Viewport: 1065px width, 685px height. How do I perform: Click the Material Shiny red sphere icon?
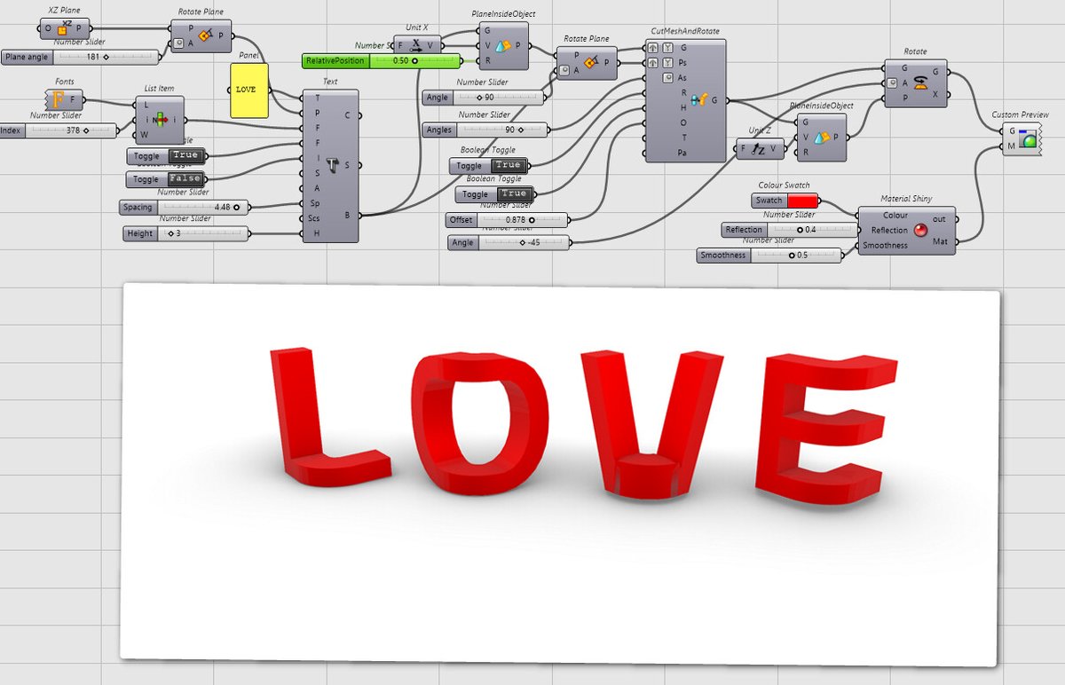920,230
